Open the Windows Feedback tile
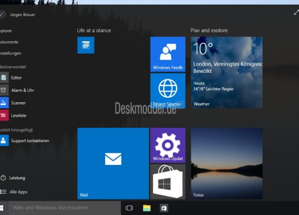This screenshot has height=215, width=299. 167,54
